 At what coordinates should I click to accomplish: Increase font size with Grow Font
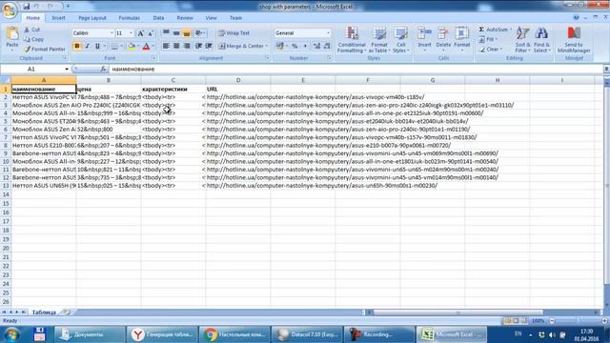coord(140,33)
